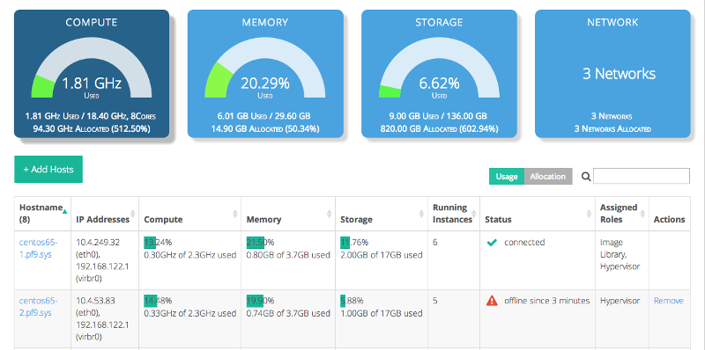
Task: Switch the table to Usage view
Action: click(x=507, y=177)
